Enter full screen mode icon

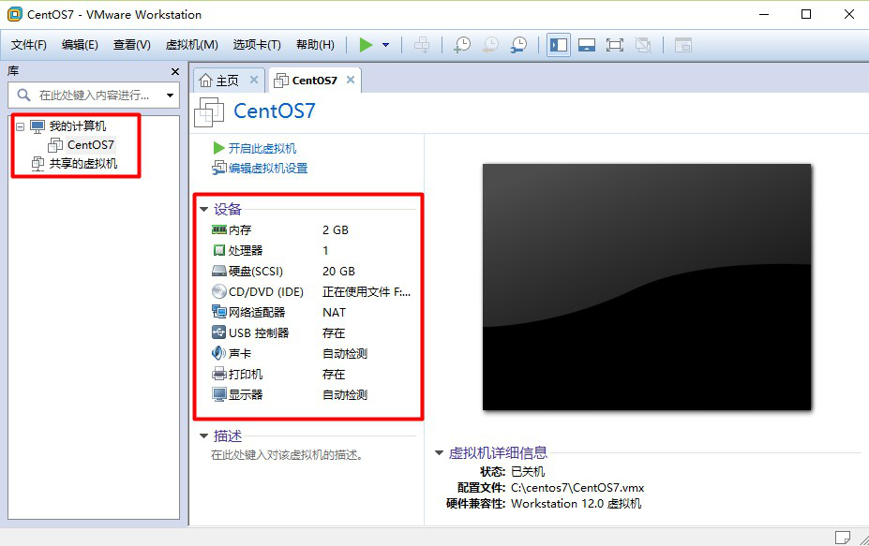[x=615, y=45]
